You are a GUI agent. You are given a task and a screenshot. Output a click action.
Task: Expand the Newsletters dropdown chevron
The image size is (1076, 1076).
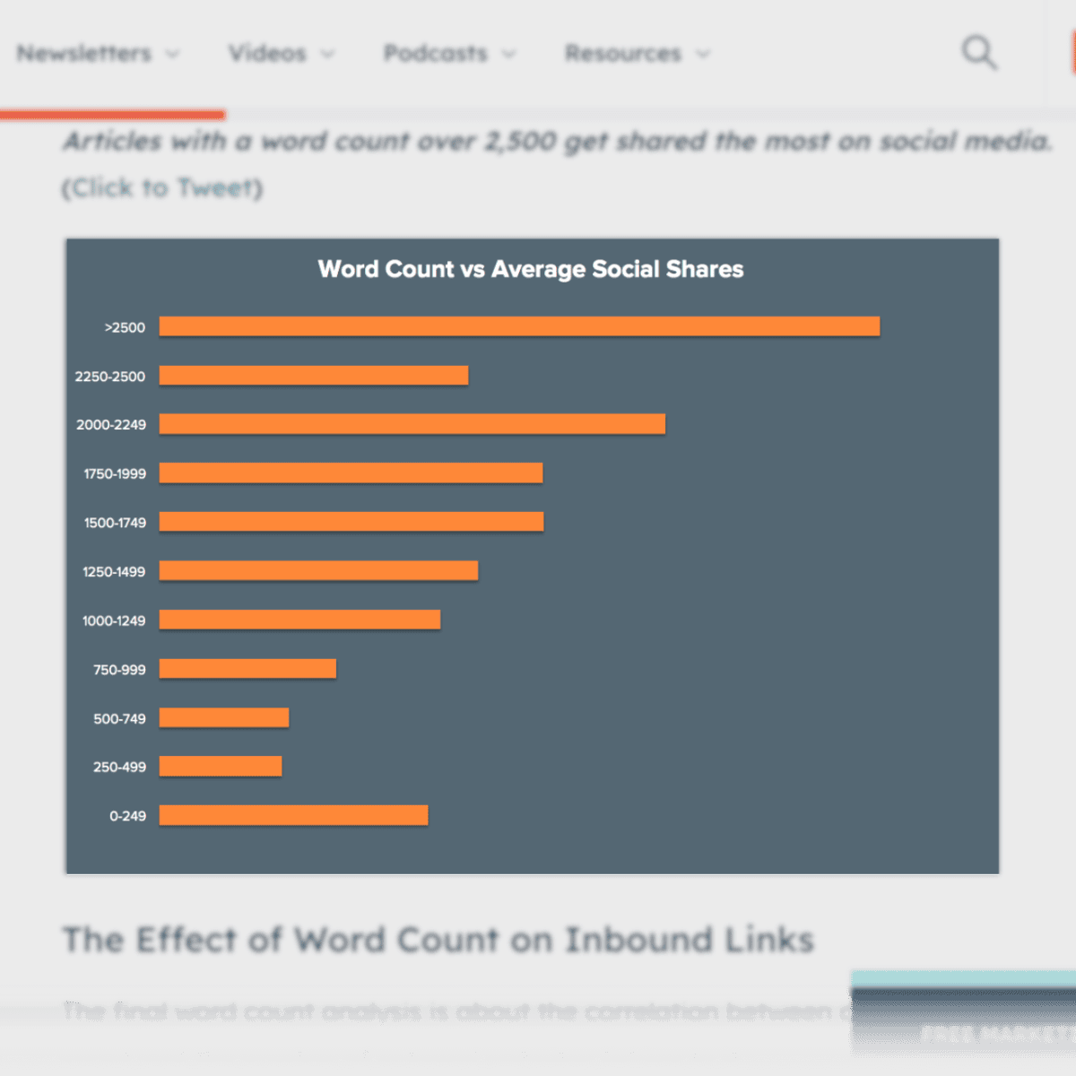173,54
